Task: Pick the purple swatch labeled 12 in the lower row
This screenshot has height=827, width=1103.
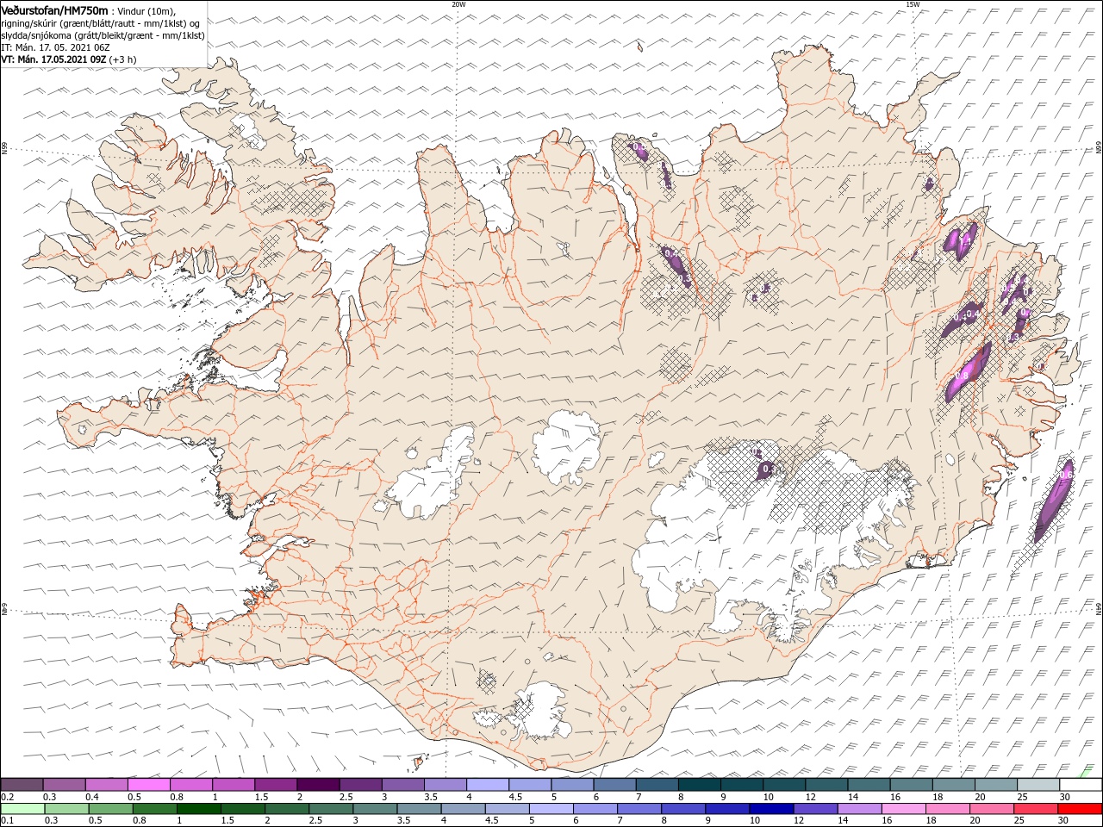Action: click(816, 809)
